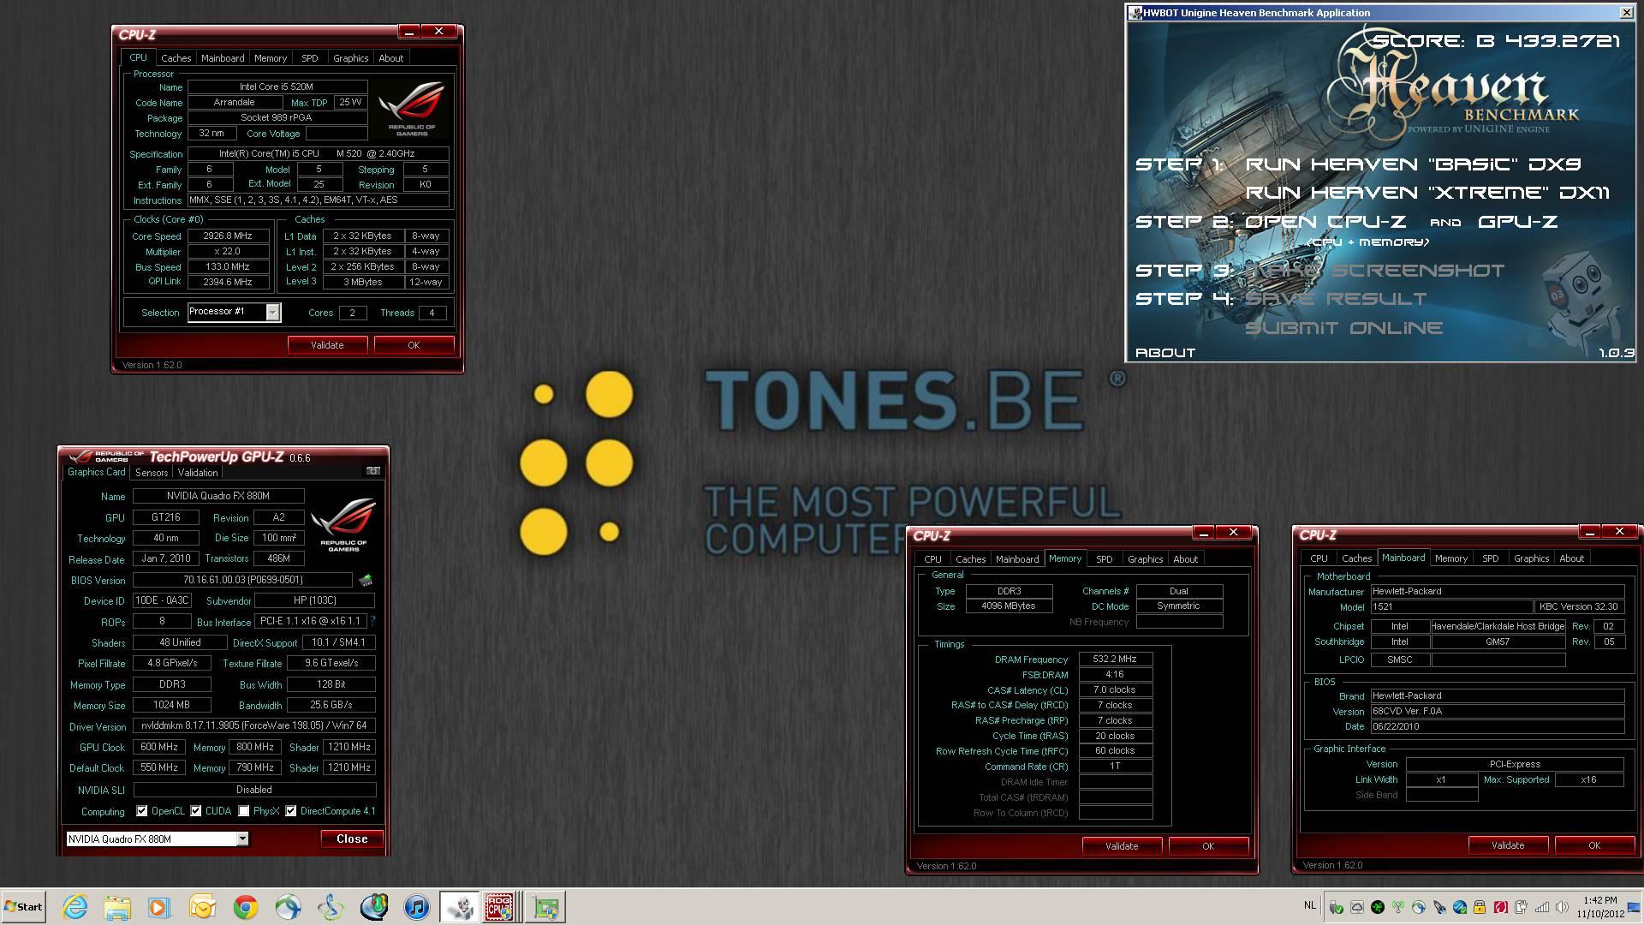Open the Outlook mail icon on taskbar
Viewport: 1644px width, 925px height.
click(203, 907)
